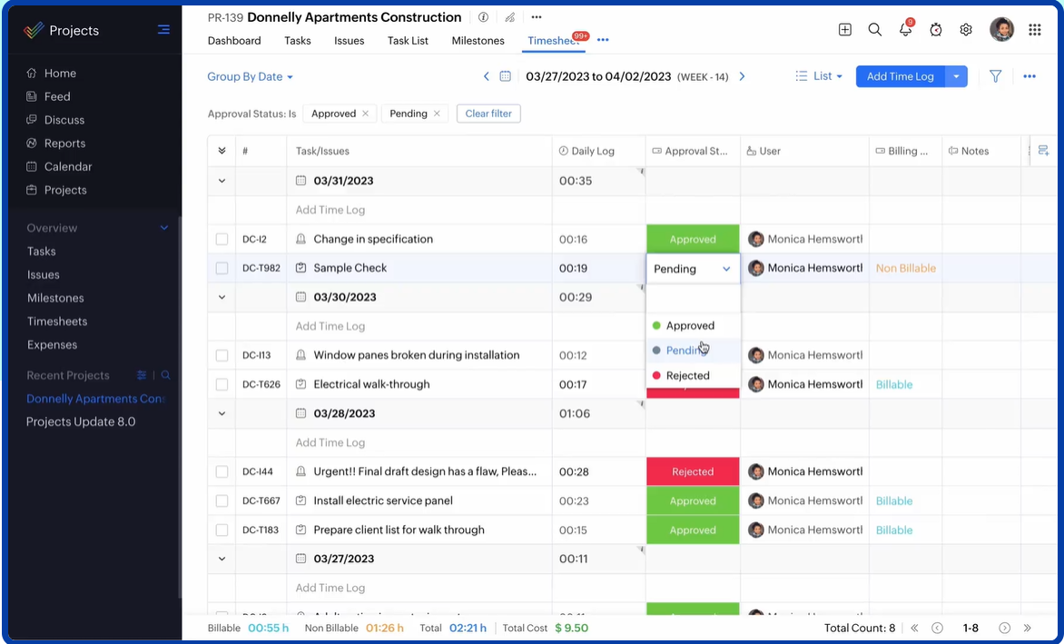The height and width of the screenshot is (644, 1064).
Task: Open the Group By Date dropdown
Action: [x=250, y=77]
